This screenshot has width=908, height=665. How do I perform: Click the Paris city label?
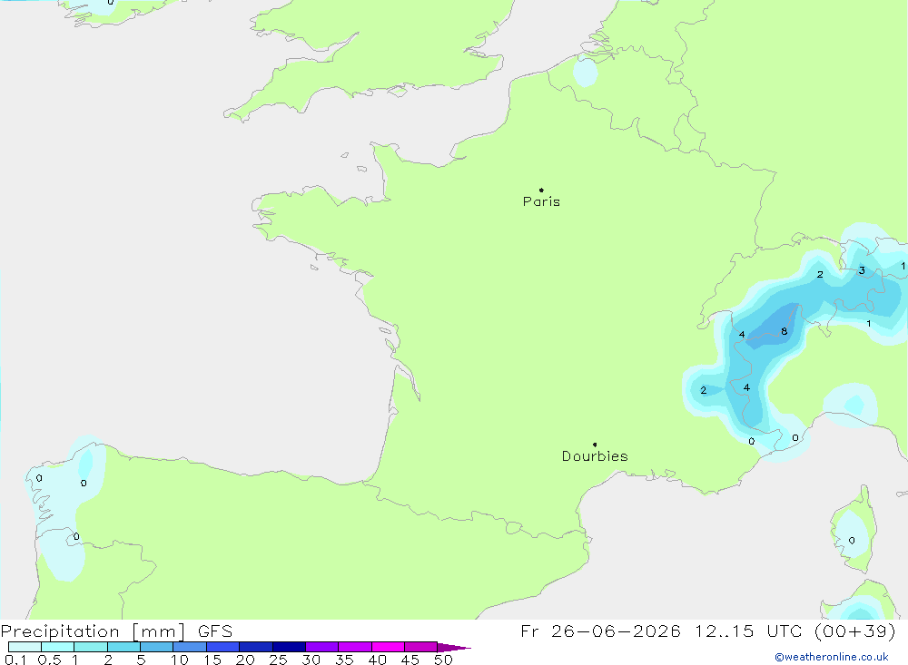coord(541,201)
